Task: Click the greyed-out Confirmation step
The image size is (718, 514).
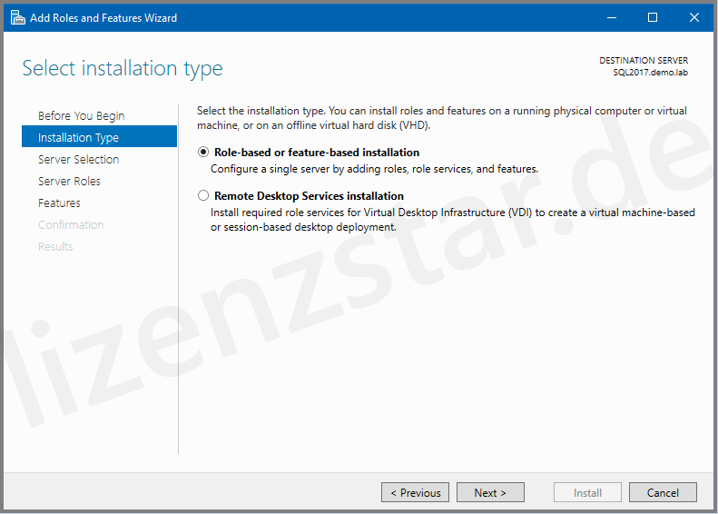Action: 71,224
